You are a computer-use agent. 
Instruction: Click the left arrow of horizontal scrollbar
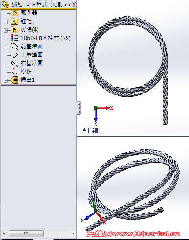pyautogui.click(x=4, y=233)
